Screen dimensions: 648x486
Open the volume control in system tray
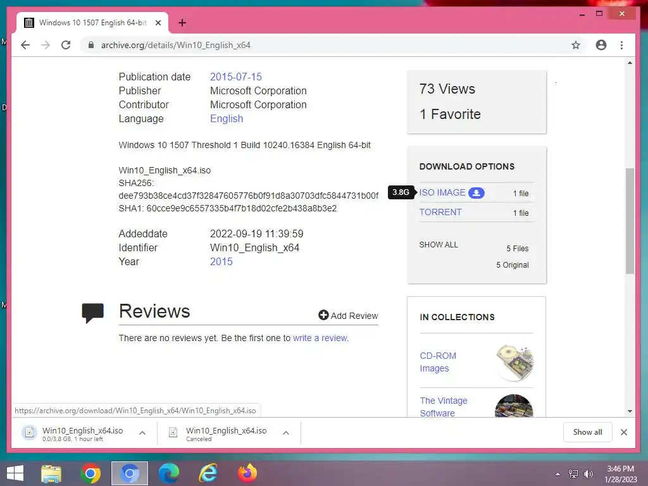click(588, 474)
